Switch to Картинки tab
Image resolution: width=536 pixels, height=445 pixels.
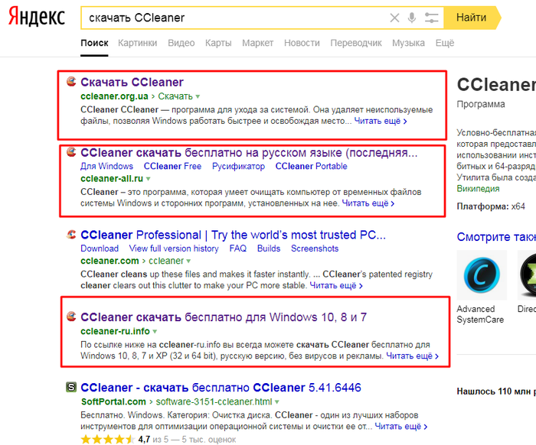tap(137, 43)
